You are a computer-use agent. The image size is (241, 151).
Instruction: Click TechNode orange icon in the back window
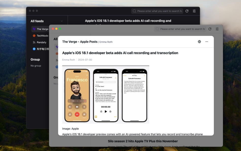coord(34,36)
